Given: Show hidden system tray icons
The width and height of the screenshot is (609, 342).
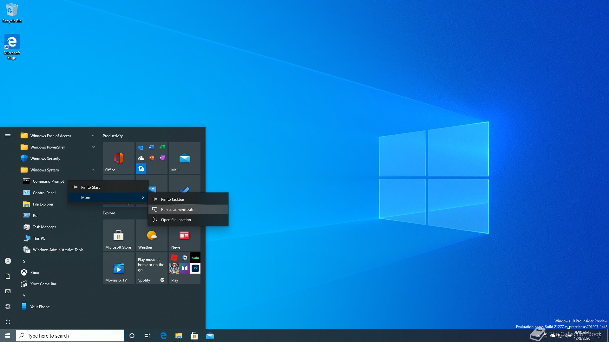Looking at the screenshot, I should 538,336.
